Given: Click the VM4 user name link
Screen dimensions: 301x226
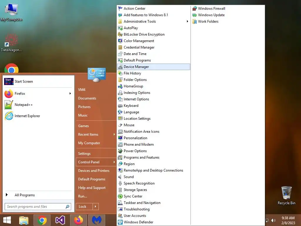Looking at the screenshot, I should pos(82,90).
